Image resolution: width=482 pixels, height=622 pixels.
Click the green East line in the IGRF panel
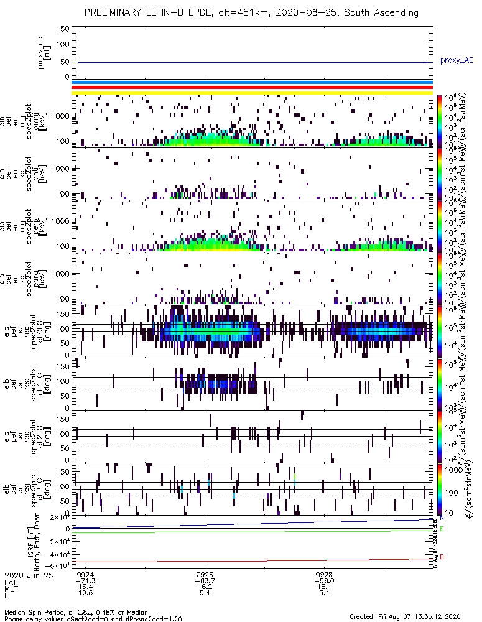(252, 532)
